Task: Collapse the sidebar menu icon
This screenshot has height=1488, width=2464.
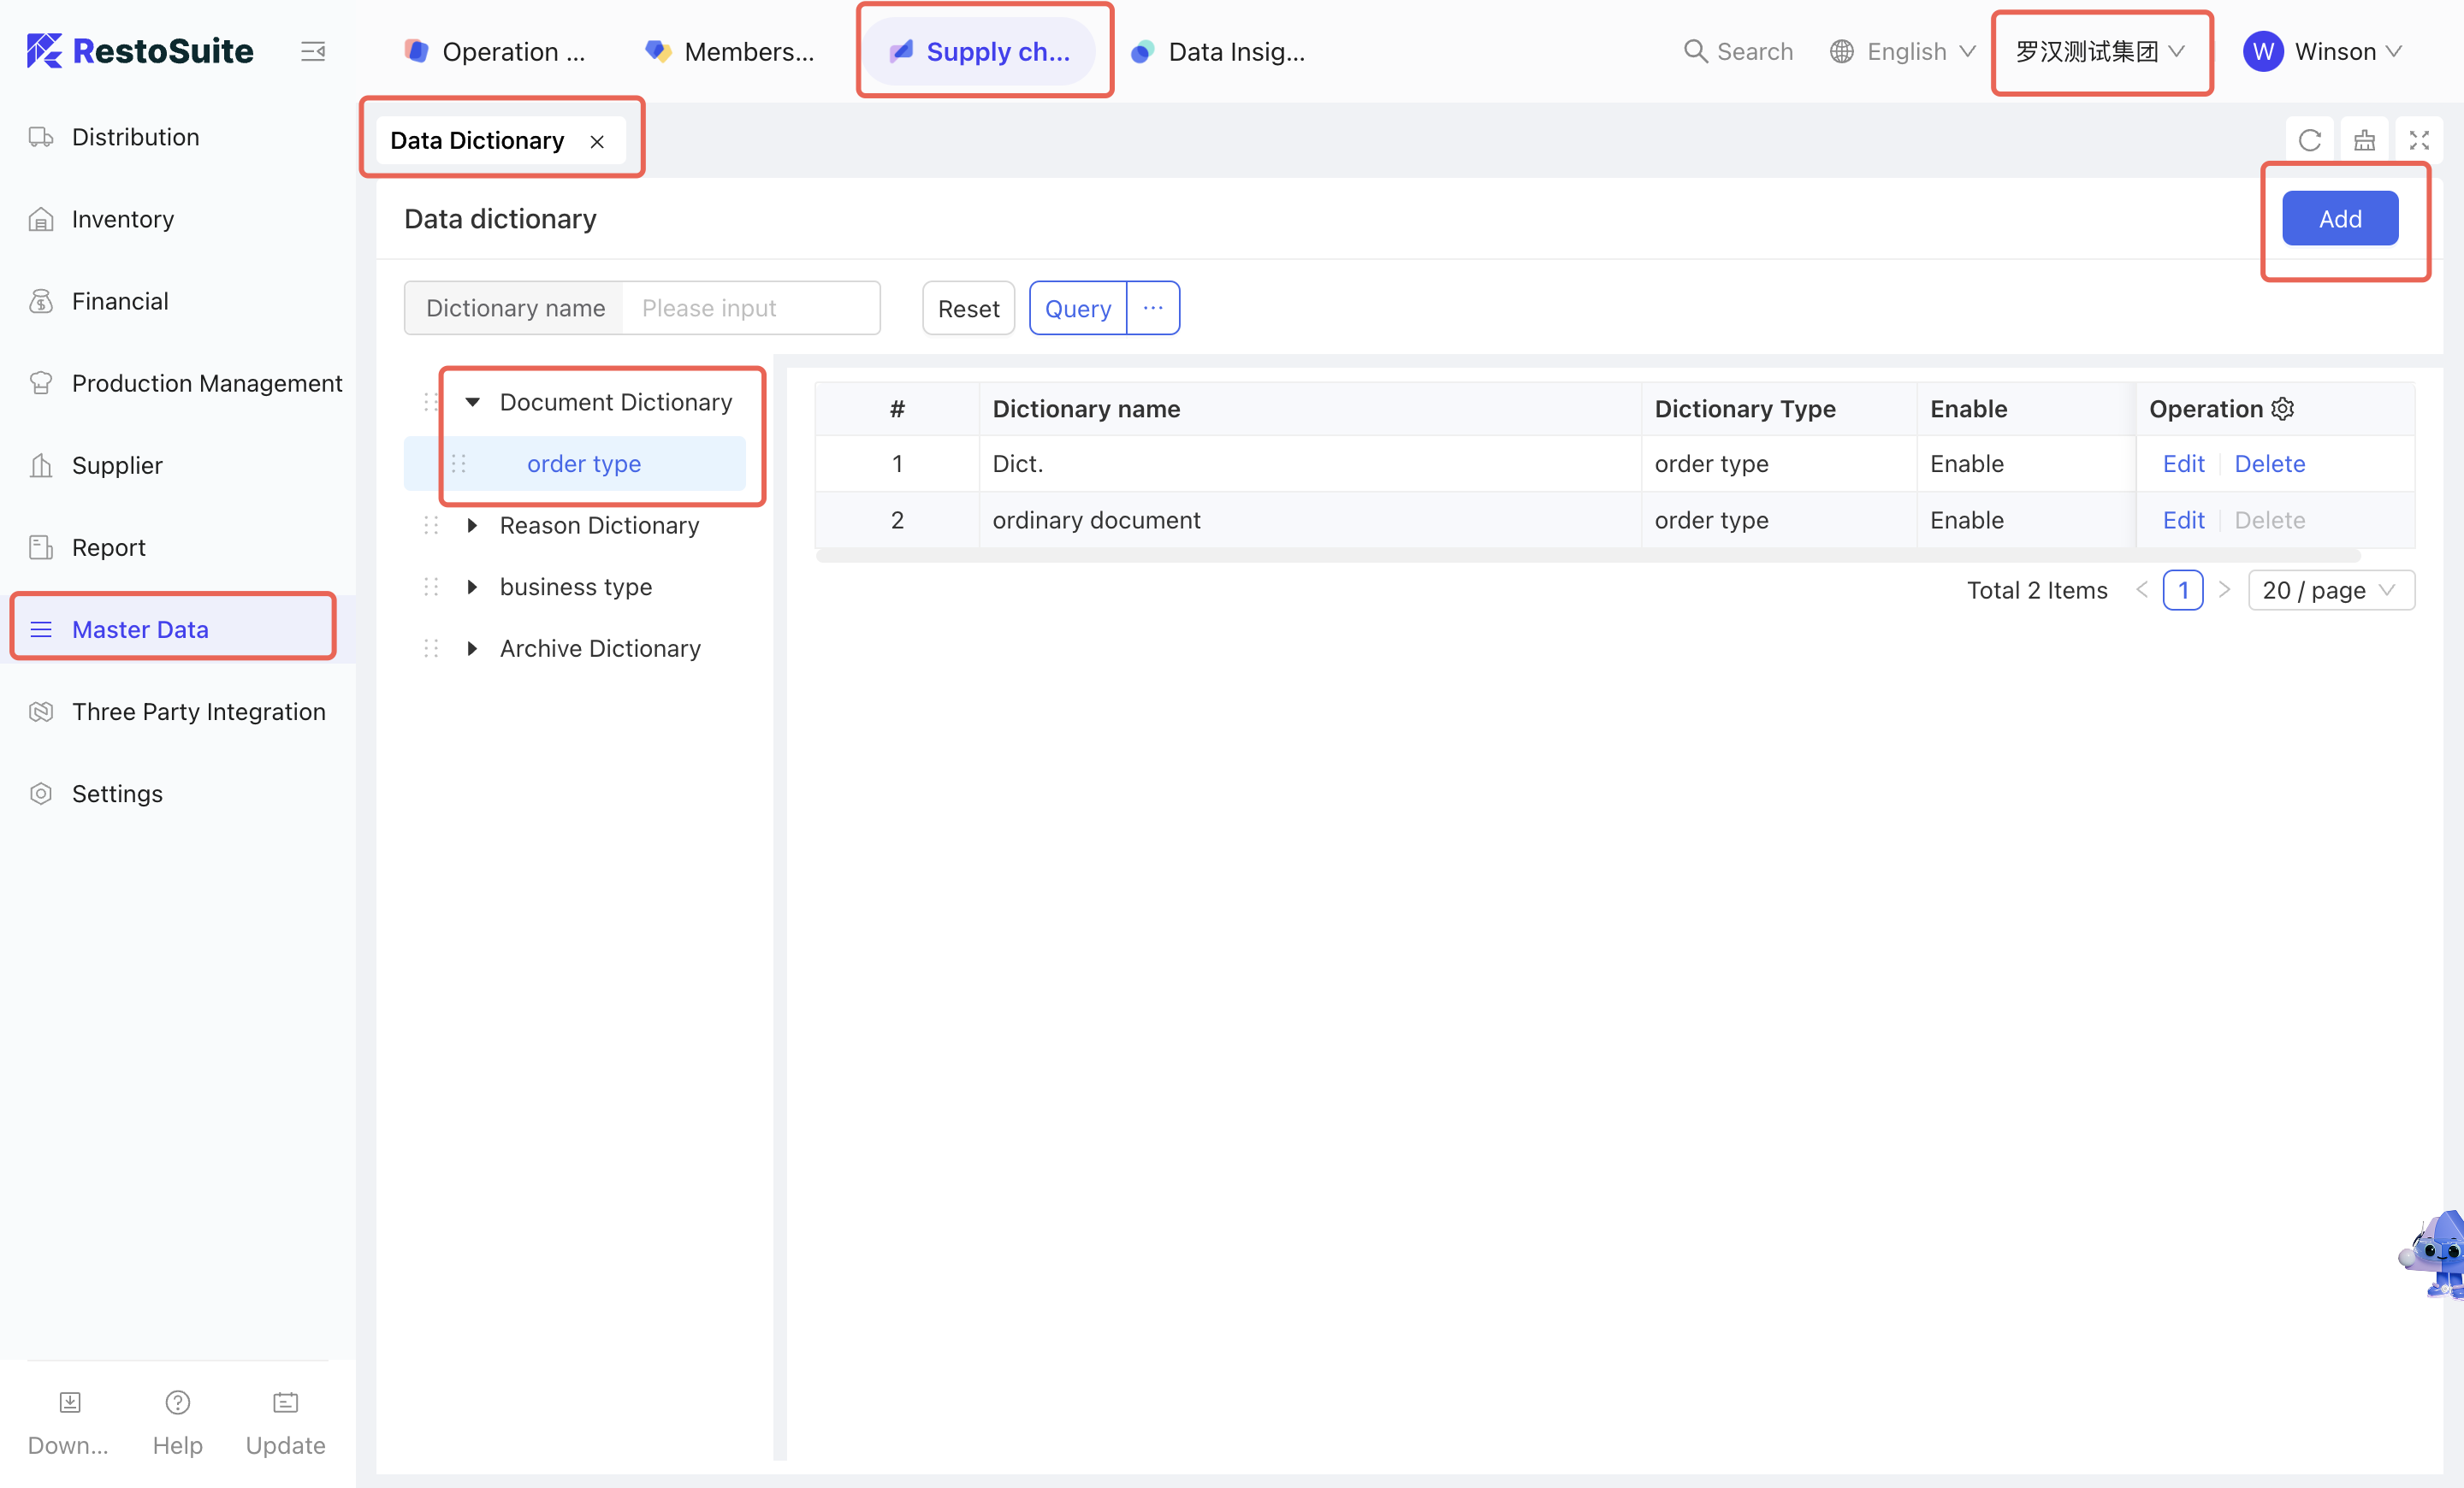Action: point(313,51)
